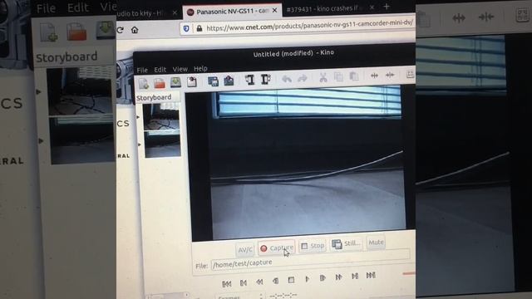
Task: Click the icon at the toolbar's far right edge
Action: (410, 74)
